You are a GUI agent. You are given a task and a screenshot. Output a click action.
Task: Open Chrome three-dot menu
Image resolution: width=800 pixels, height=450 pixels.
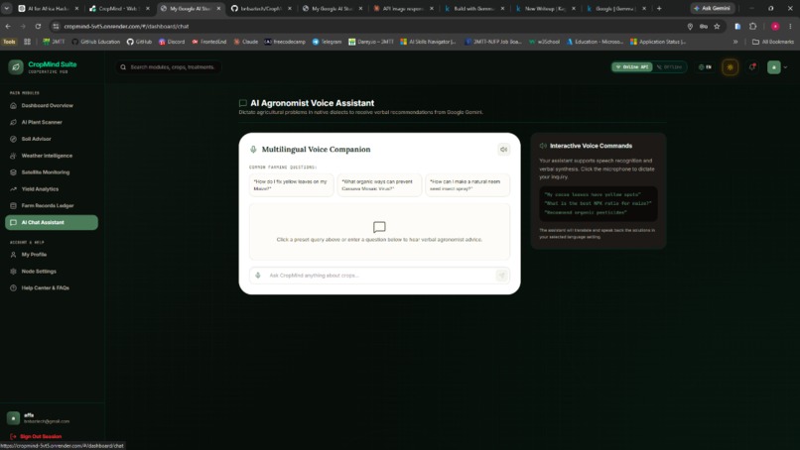pyautogui.click(x=790, y=26)
